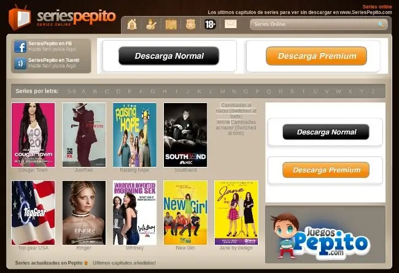Click the top Descarga Premium button
Viewport: 399px width, 273px height.
click(316, 56)
